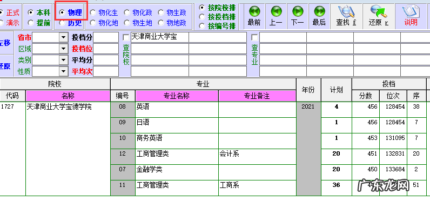
Task: Click the 年份 column header
Action: pyautogui.click(x=308, y=90)
